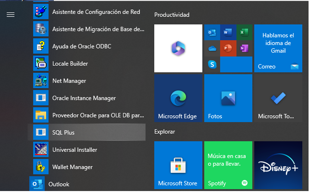Click the Proveedor Oracle para OLE DB icon
Screen dimensions: 310x192
click(41, 115)
